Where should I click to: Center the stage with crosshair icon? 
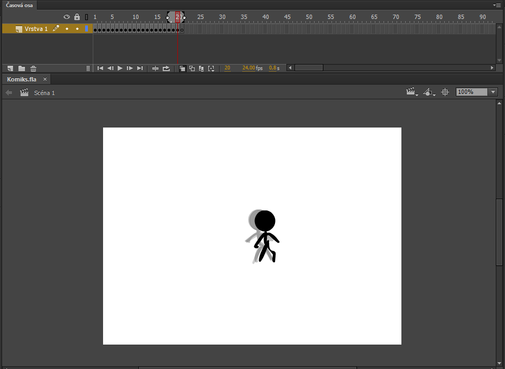(x=445, y=92)
